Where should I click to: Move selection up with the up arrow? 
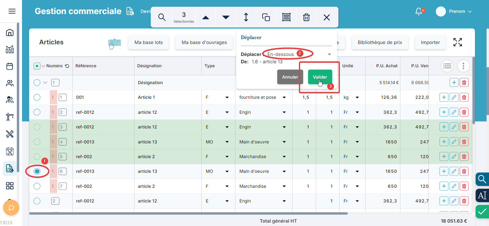(x=206, y=17)
